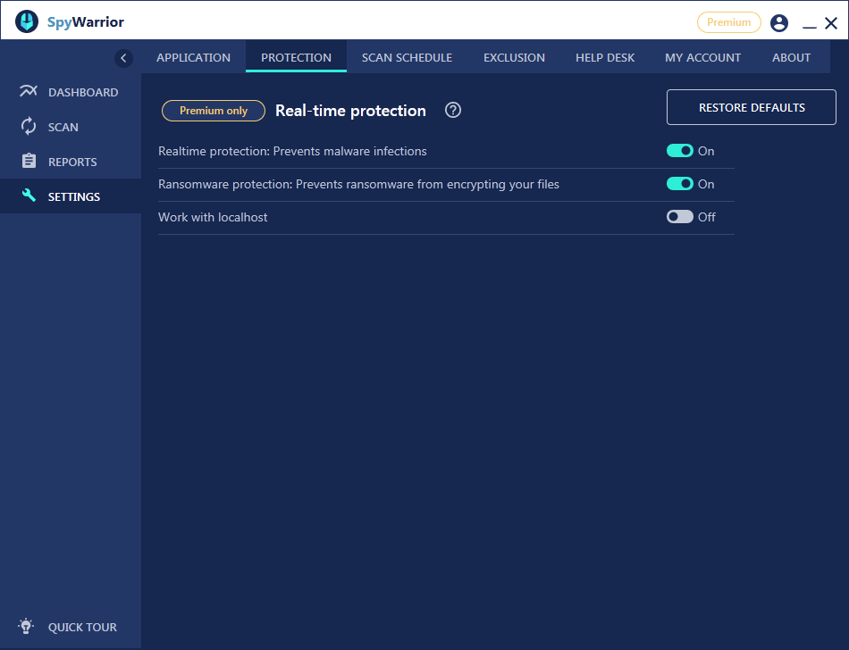Screen dimensions: 849x650
Task: Click the Premium badge in title bar
Action: (728, 22)
